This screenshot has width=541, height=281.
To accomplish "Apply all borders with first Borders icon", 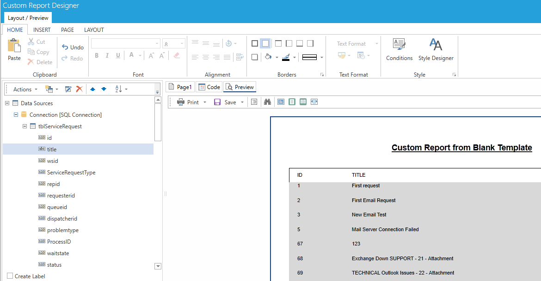I will 255,43.
